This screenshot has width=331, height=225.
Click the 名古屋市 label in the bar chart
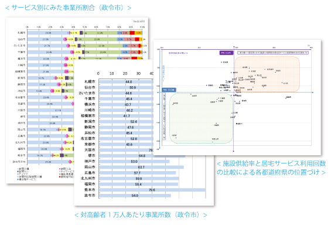coord(88,138)
